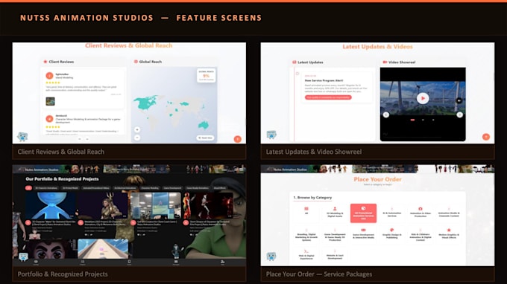Choose Animation & Video Production category
The width and height of the screenshot is (507, 284).
click(x=421, y=213)
